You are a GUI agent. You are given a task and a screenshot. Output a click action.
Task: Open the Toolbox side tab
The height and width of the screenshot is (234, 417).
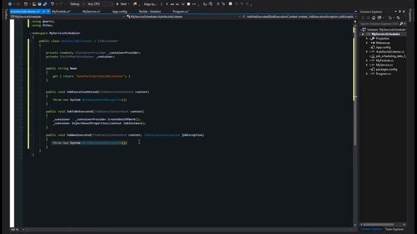point(6,14)
